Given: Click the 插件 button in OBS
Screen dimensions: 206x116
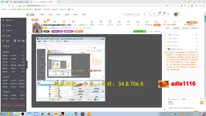Looking at the screenshot, I should (81, 97).
